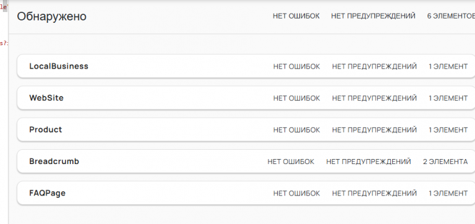
Task: Click НЕТ ОШИБОК in the header summary
Action: click(296, 15)
